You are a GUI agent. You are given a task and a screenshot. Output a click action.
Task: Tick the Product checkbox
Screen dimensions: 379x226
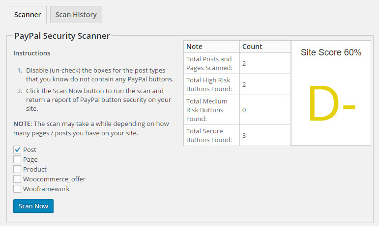click(x=17, y=169)
